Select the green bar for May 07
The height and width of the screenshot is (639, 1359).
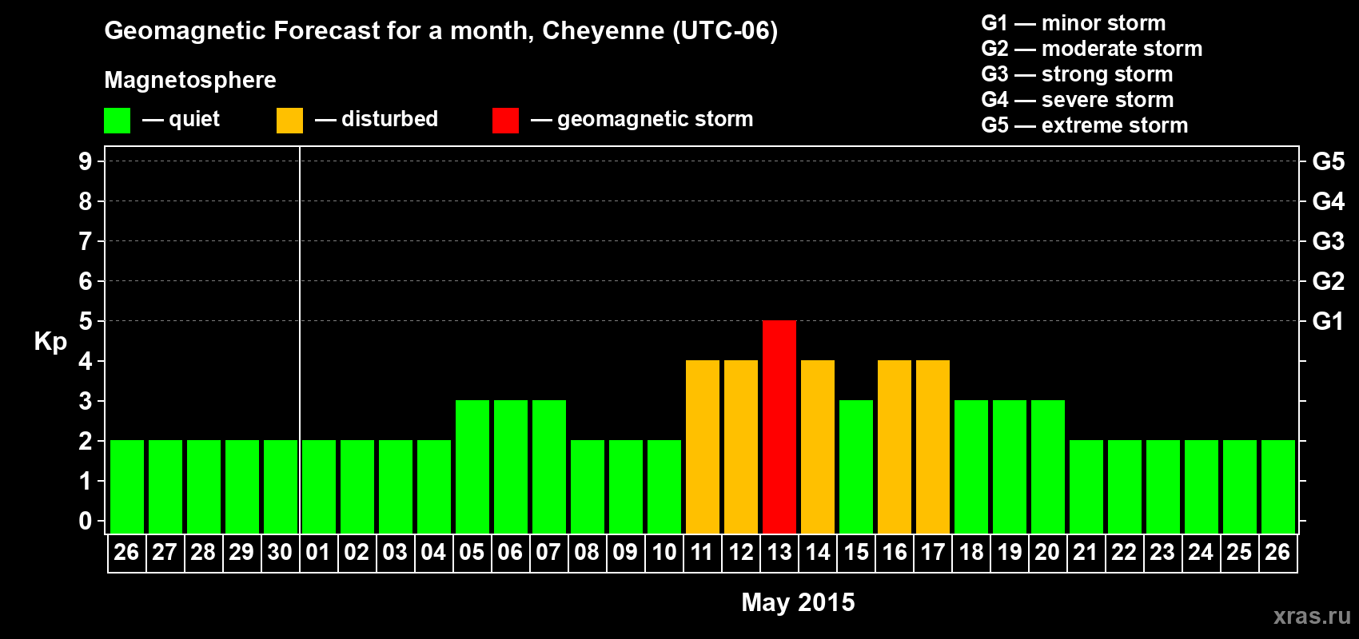click(549, 466)
